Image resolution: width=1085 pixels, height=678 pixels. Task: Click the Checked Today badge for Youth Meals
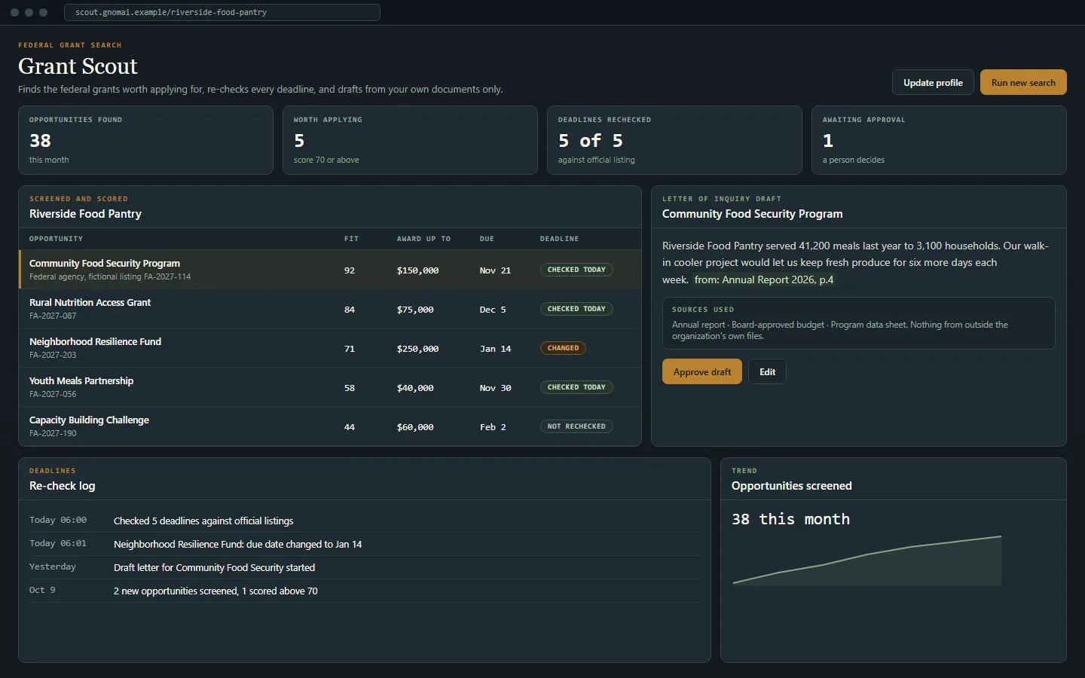(576, 387)
